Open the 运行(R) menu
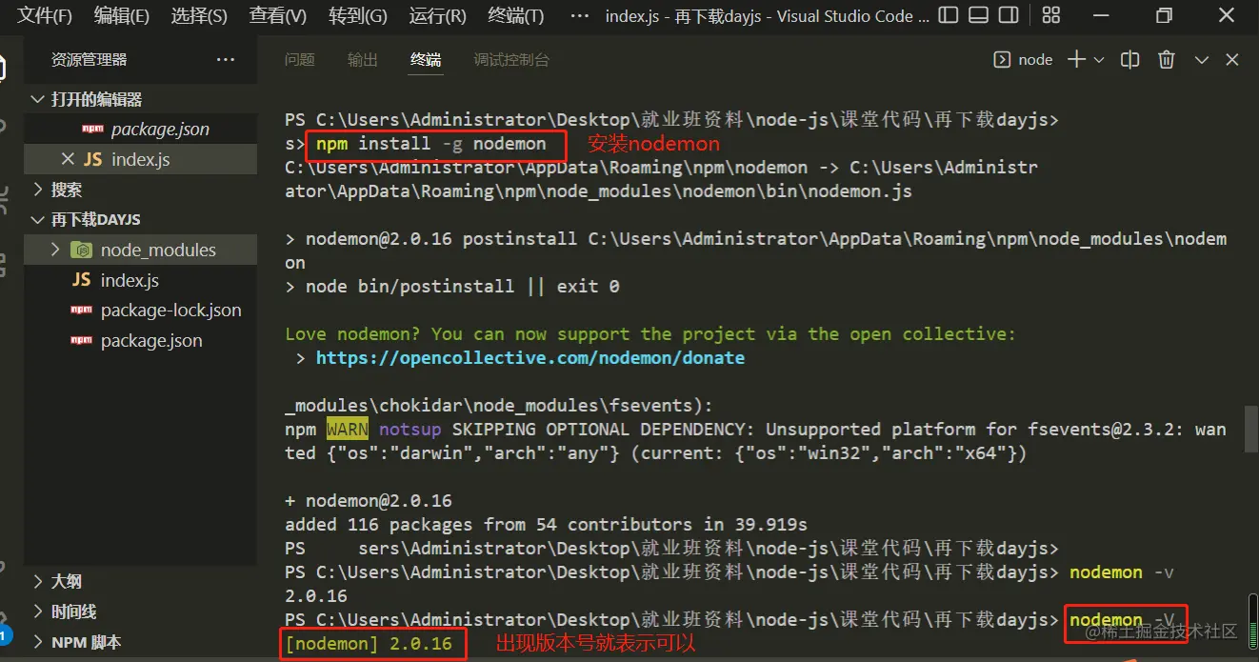This screenshot has width=1259, height=662. (437, 16)
